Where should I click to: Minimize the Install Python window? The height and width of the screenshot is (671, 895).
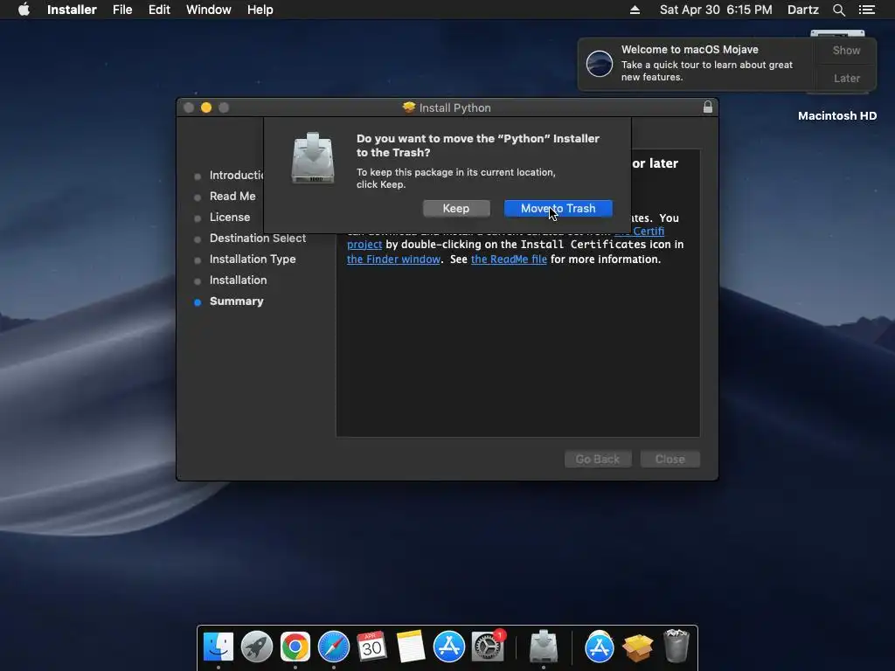coord(206,107)
